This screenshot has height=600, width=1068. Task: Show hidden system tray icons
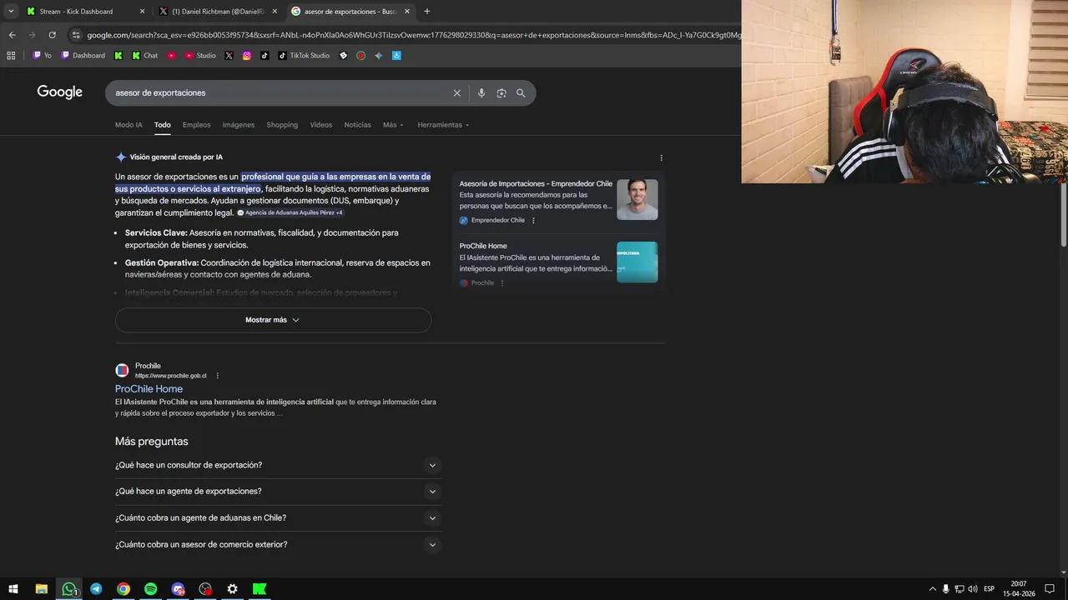coord(933,589)
